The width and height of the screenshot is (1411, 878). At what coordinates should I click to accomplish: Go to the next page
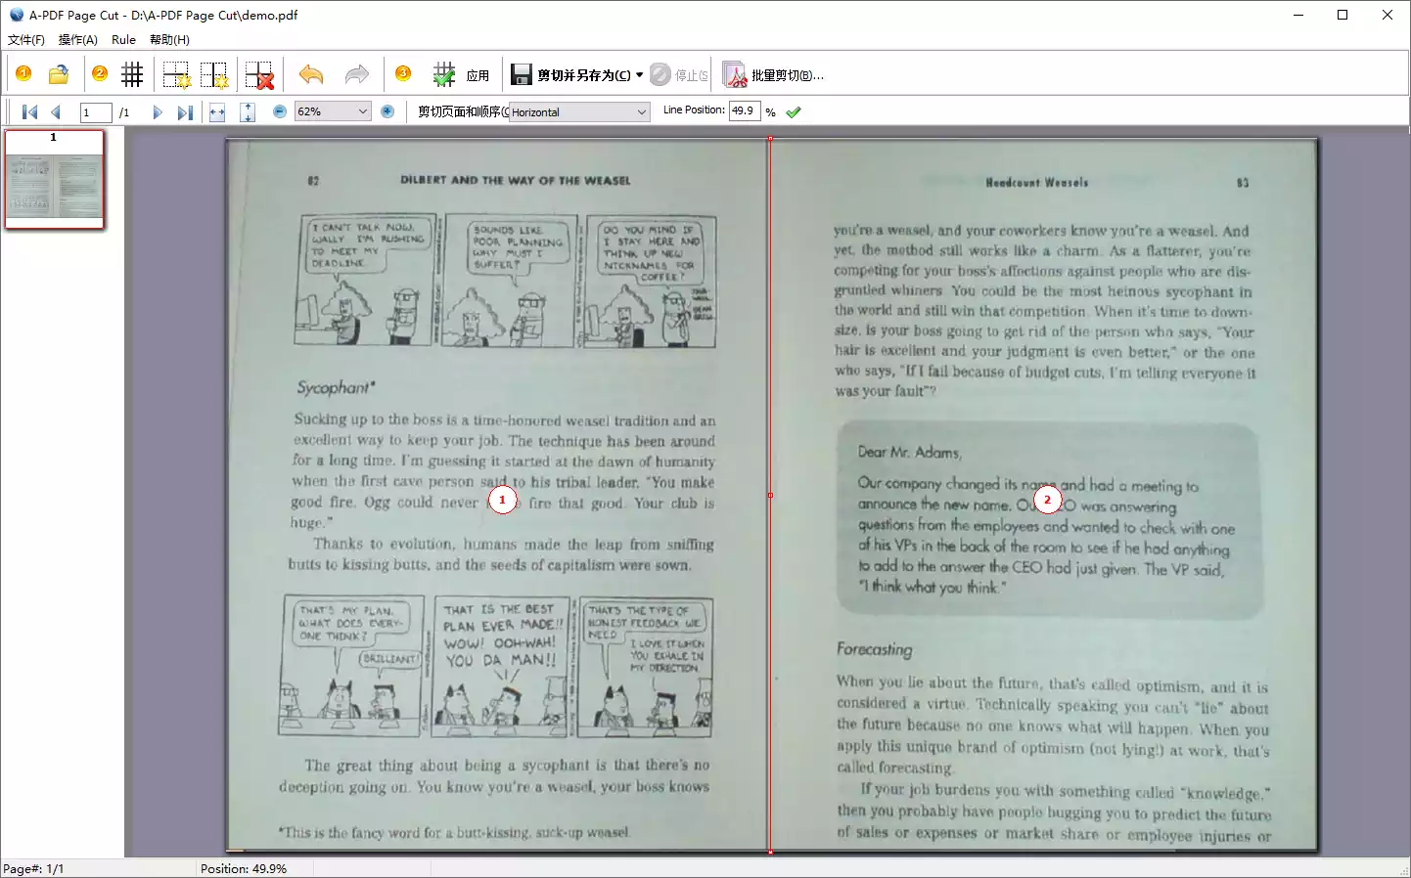[157, 111]
